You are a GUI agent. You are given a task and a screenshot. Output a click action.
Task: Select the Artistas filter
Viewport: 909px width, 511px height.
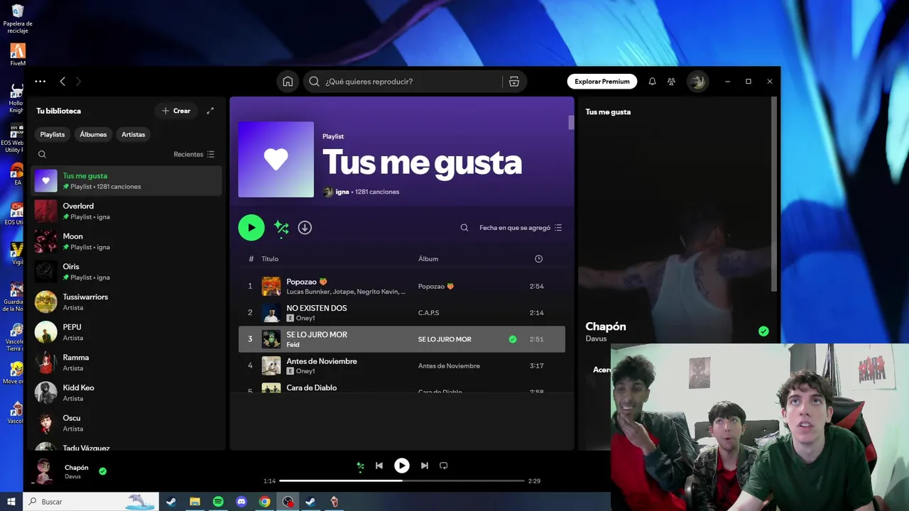pos(134,134)
